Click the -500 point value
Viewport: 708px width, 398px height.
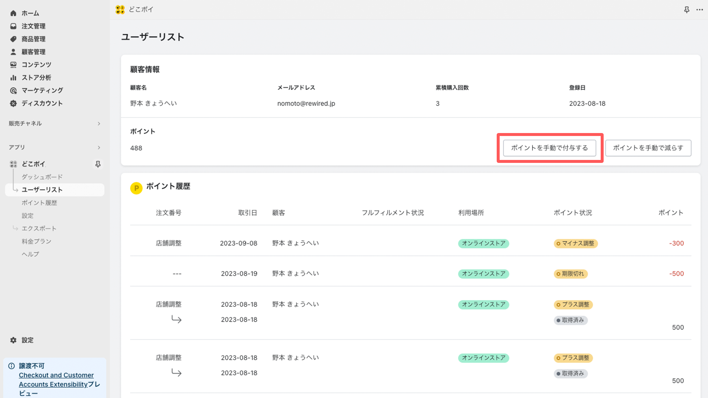click(676, 274)
